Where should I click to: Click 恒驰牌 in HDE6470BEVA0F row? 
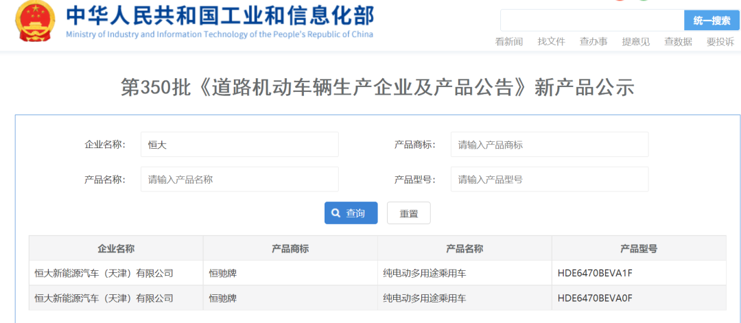coord(222,298)
